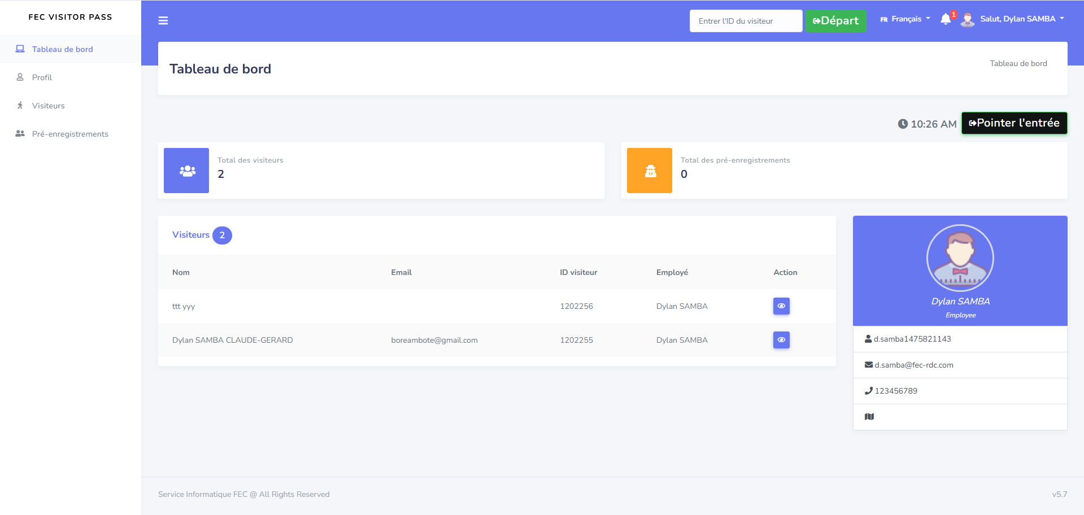
Task: View details for Dylan SAMBA CLAUDE-GERARD
Action: 781,340
